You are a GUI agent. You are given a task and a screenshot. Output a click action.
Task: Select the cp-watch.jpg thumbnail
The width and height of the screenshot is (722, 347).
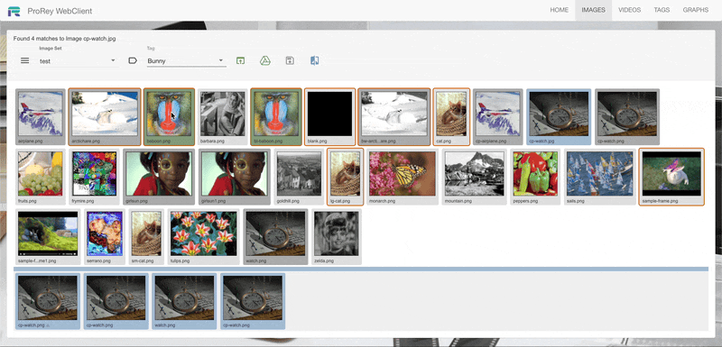pyautogui.click(x=559, y=117)
